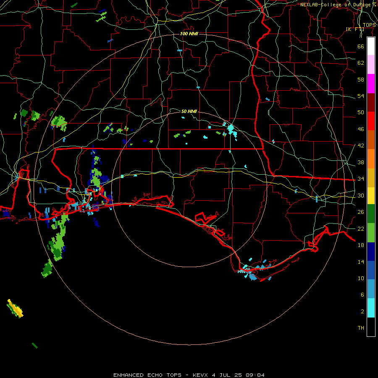Click the black TH legend block
Image resolution: width=378 pixels, height=378 pixels.
click(x=371, y=327)
